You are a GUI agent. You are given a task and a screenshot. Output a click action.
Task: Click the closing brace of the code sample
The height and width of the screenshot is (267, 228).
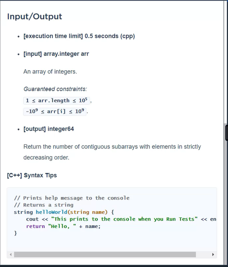pyautogui.click(x=15, y=233)
